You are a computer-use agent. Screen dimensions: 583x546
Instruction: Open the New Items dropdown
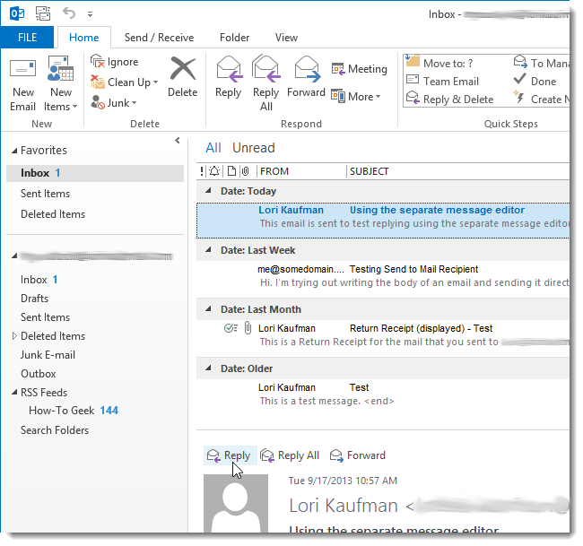click(x=61, y=83)
